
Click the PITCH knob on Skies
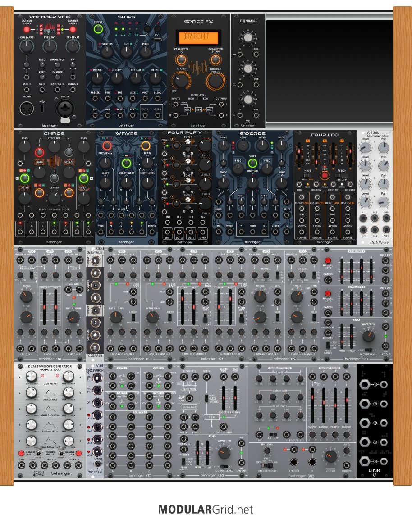pos(146,52)
